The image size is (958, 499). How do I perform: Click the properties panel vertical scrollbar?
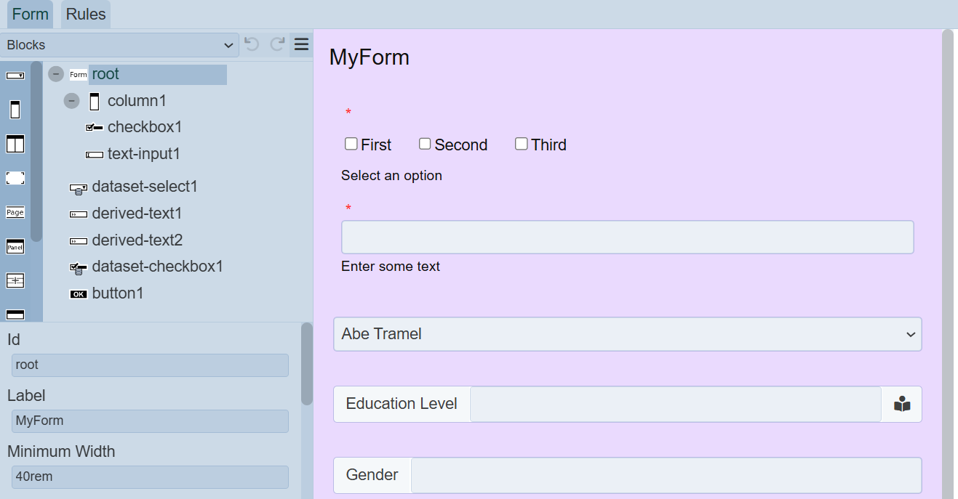(307, 363)
